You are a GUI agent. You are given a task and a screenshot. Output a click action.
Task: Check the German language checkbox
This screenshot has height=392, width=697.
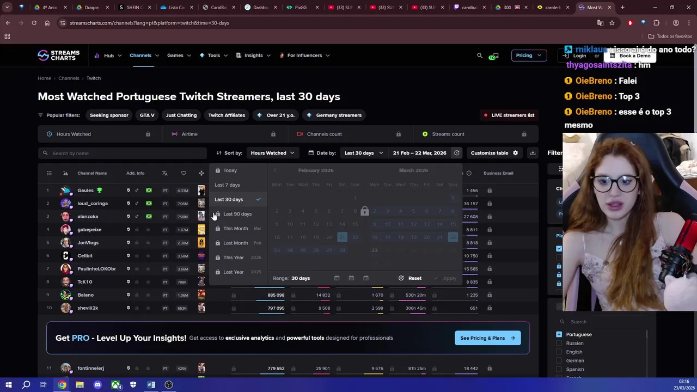559,360
